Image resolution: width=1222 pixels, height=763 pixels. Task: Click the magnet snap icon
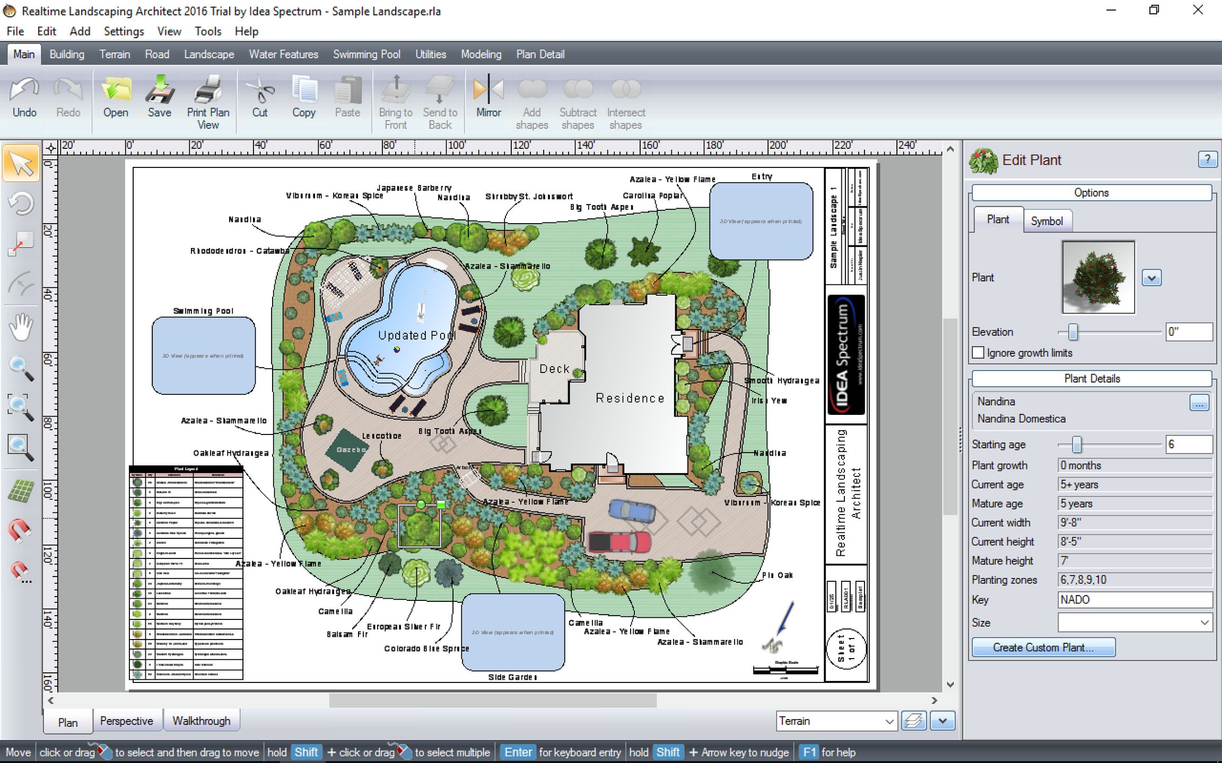pyautogui.click(x=21, y=530)
